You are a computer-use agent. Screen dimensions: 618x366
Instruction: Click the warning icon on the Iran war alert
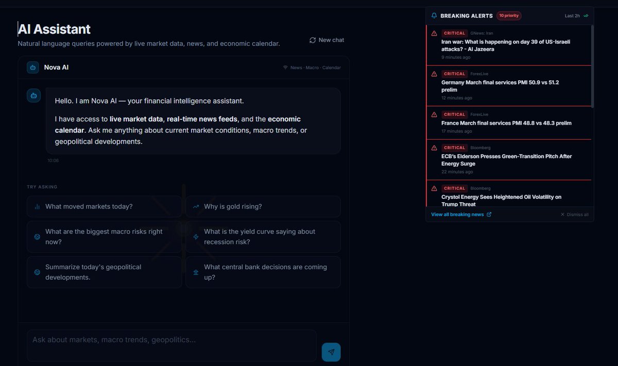pos(434,33)
